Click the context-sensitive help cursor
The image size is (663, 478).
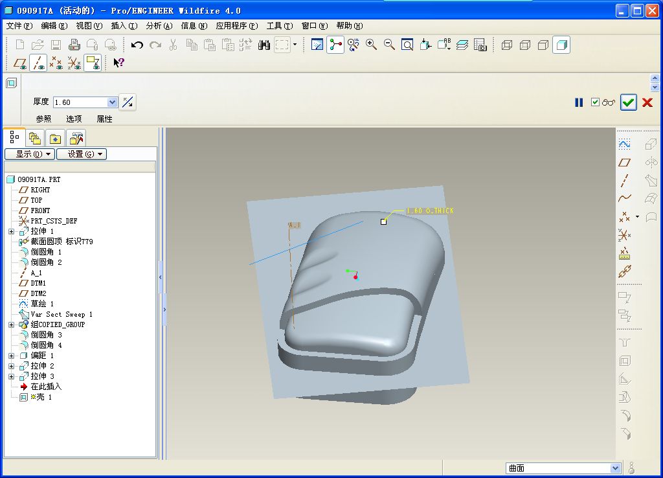point(119,63)
